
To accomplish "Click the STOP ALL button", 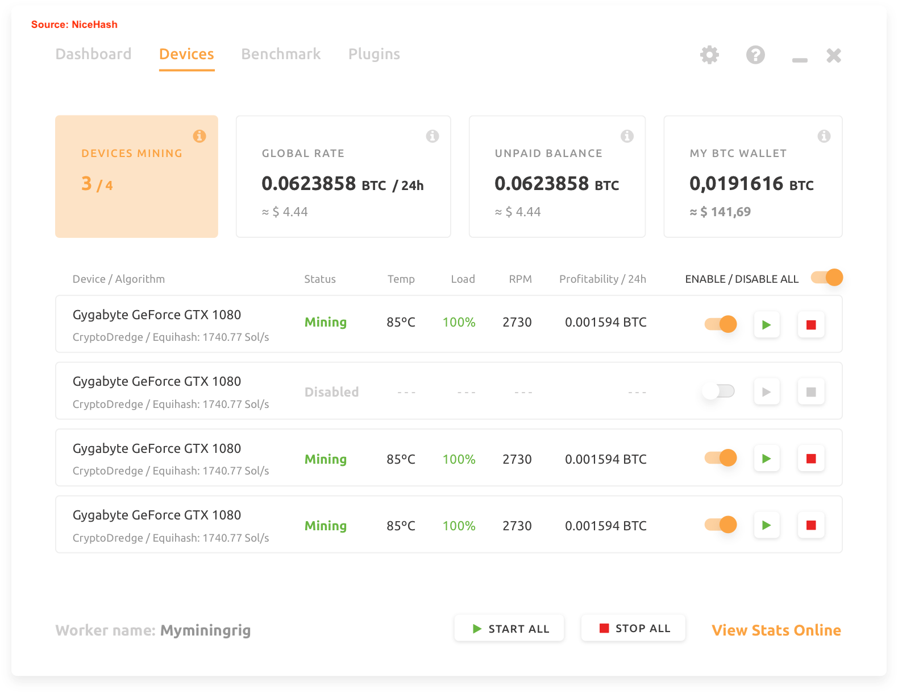I will coord(633,628).
